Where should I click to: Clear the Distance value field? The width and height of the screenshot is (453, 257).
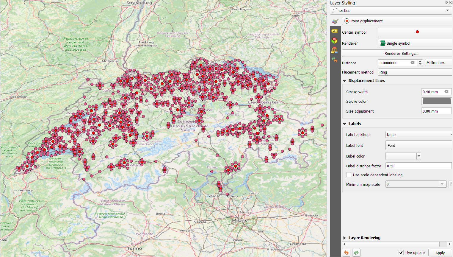pos(413,63)
